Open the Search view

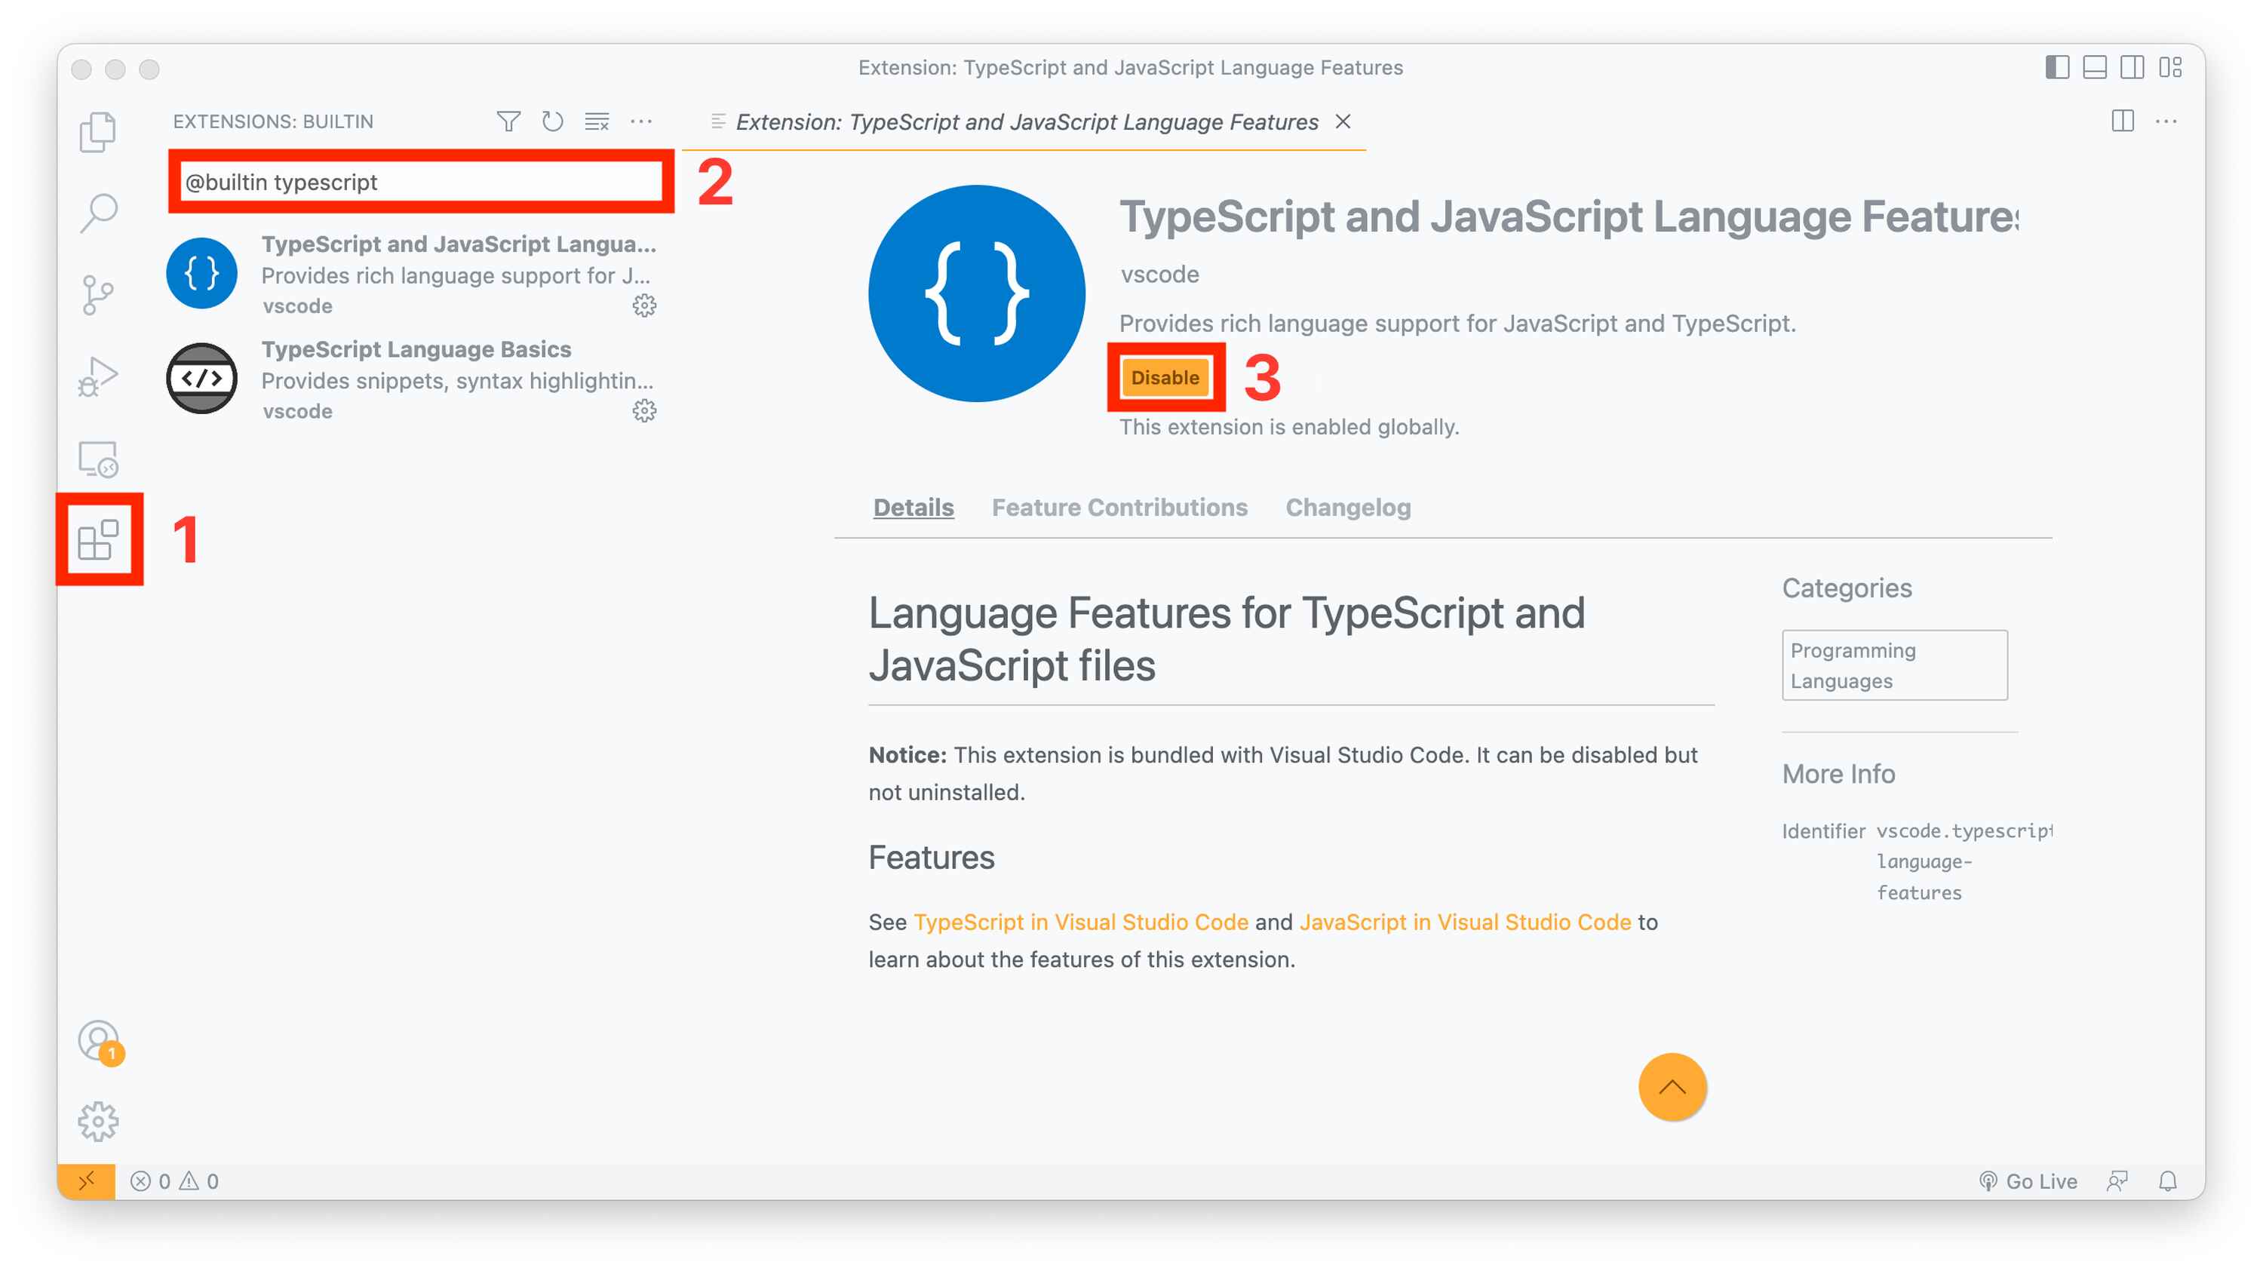[97, 210]
